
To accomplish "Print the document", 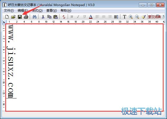I will (x=26, y=17).
